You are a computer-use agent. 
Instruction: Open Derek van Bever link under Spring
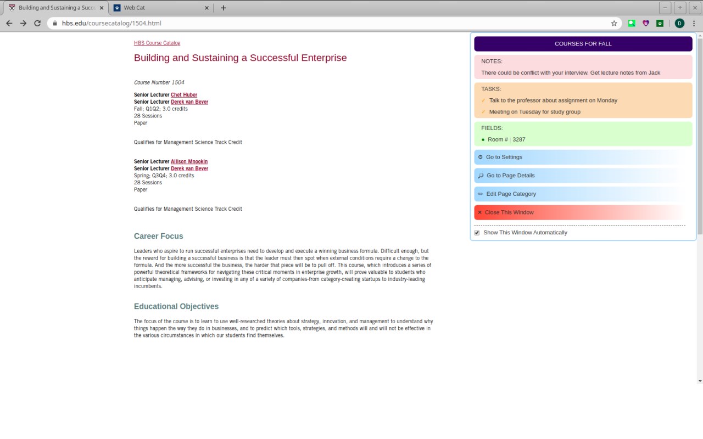[x=189, y=168]
